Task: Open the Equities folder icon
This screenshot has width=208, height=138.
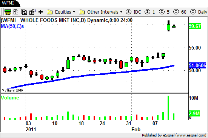Action: click(x=49, y=12)
